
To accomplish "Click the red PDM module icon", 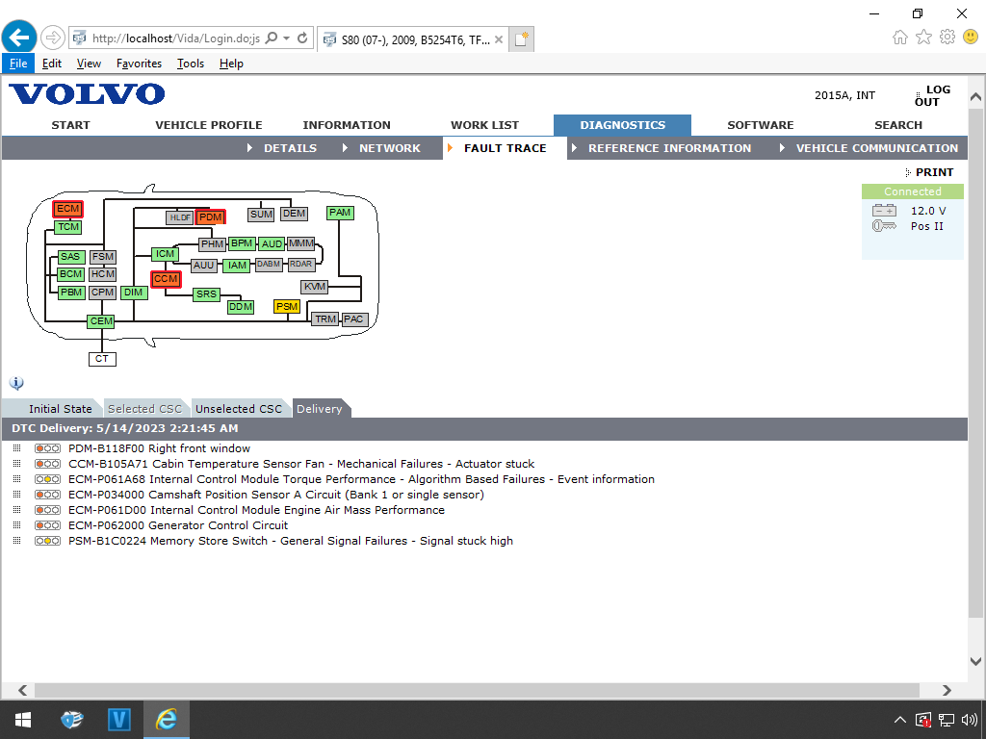I will pyautogui.click(x=211, y=217).
